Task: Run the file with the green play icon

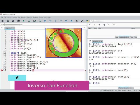Action: [x=24, y=21]
